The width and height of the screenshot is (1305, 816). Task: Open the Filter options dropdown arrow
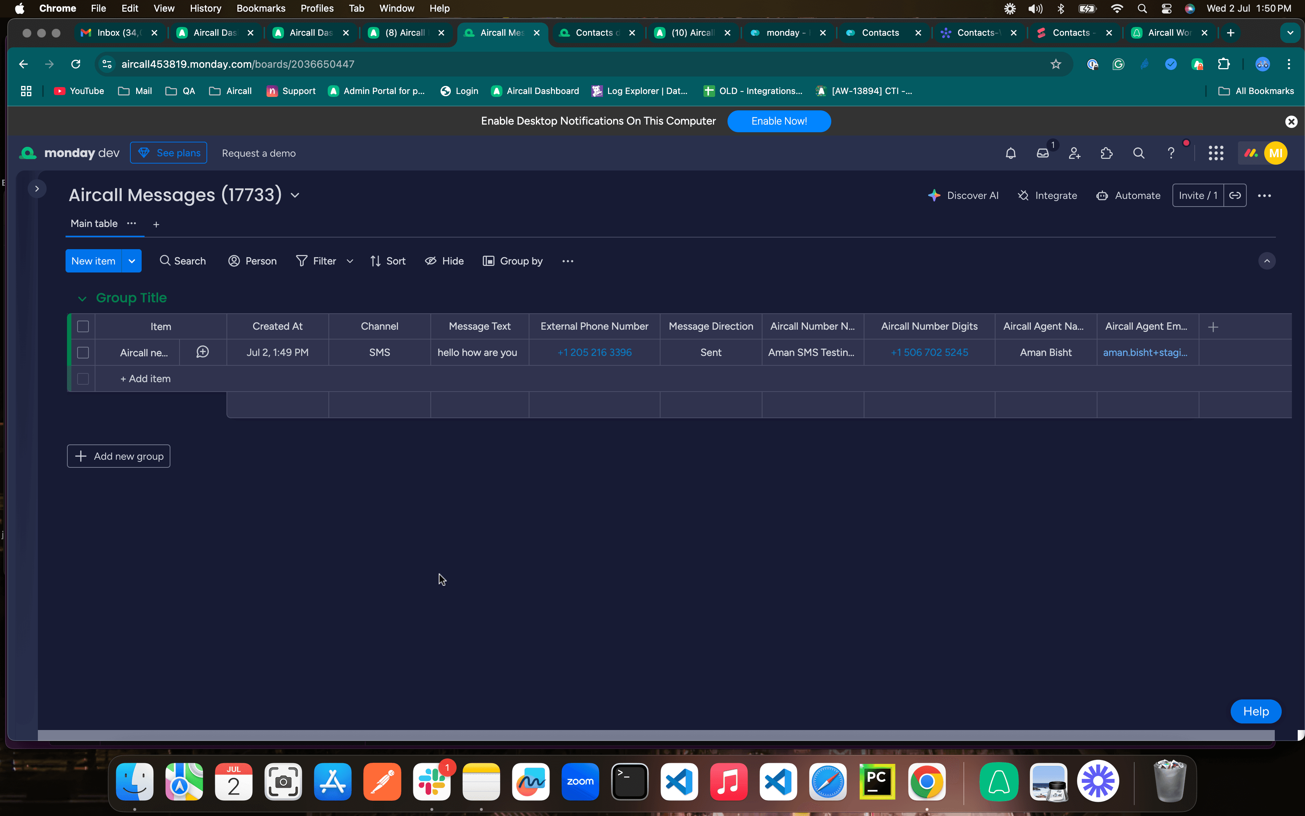(x=350, y=261)
